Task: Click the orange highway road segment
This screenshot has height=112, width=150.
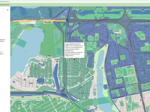Action: [38, 20]
